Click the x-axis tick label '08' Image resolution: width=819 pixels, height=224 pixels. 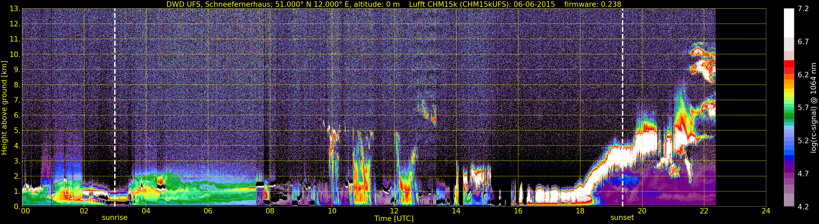click(x=270, y=211)
